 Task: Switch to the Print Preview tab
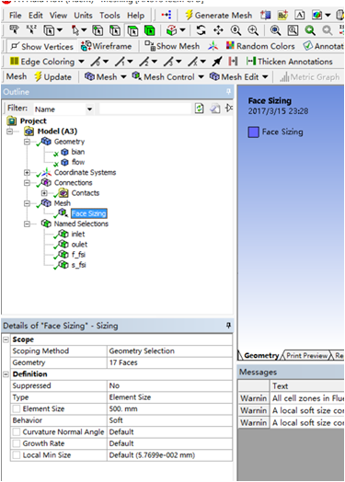click(306, 356)
